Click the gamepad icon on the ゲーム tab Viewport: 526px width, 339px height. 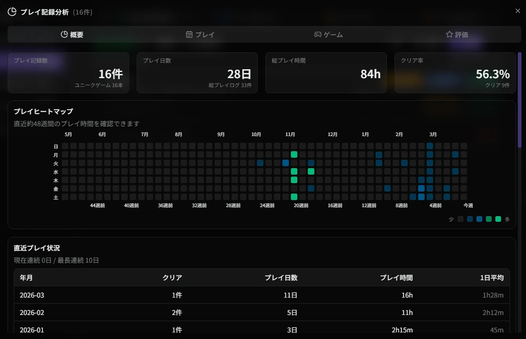click(x=318, y=34)
